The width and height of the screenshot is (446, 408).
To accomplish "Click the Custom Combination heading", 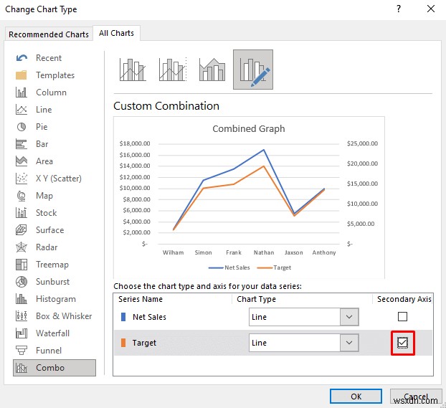I will (x=166, y=106).
